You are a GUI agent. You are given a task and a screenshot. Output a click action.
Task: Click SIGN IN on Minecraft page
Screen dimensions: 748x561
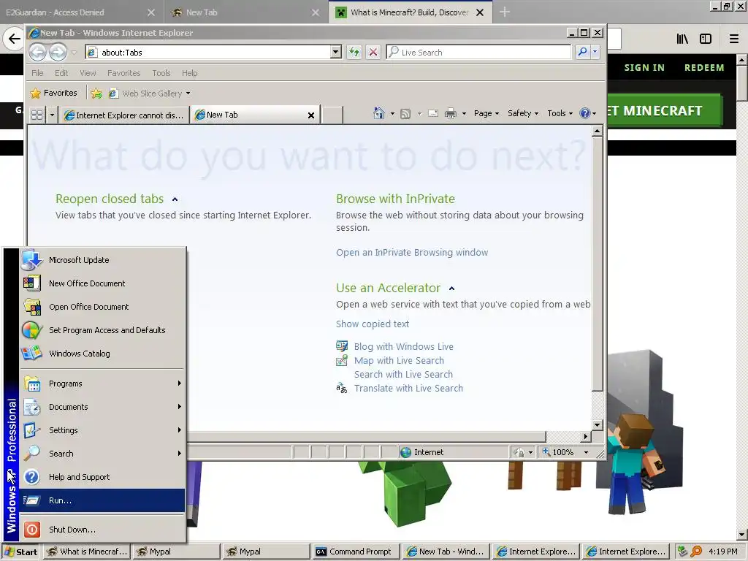(644, 68)
